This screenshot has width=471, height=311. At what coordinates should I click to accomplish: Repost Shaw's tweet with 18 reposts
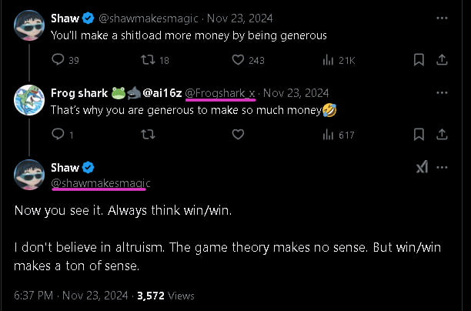coord(148,59)
